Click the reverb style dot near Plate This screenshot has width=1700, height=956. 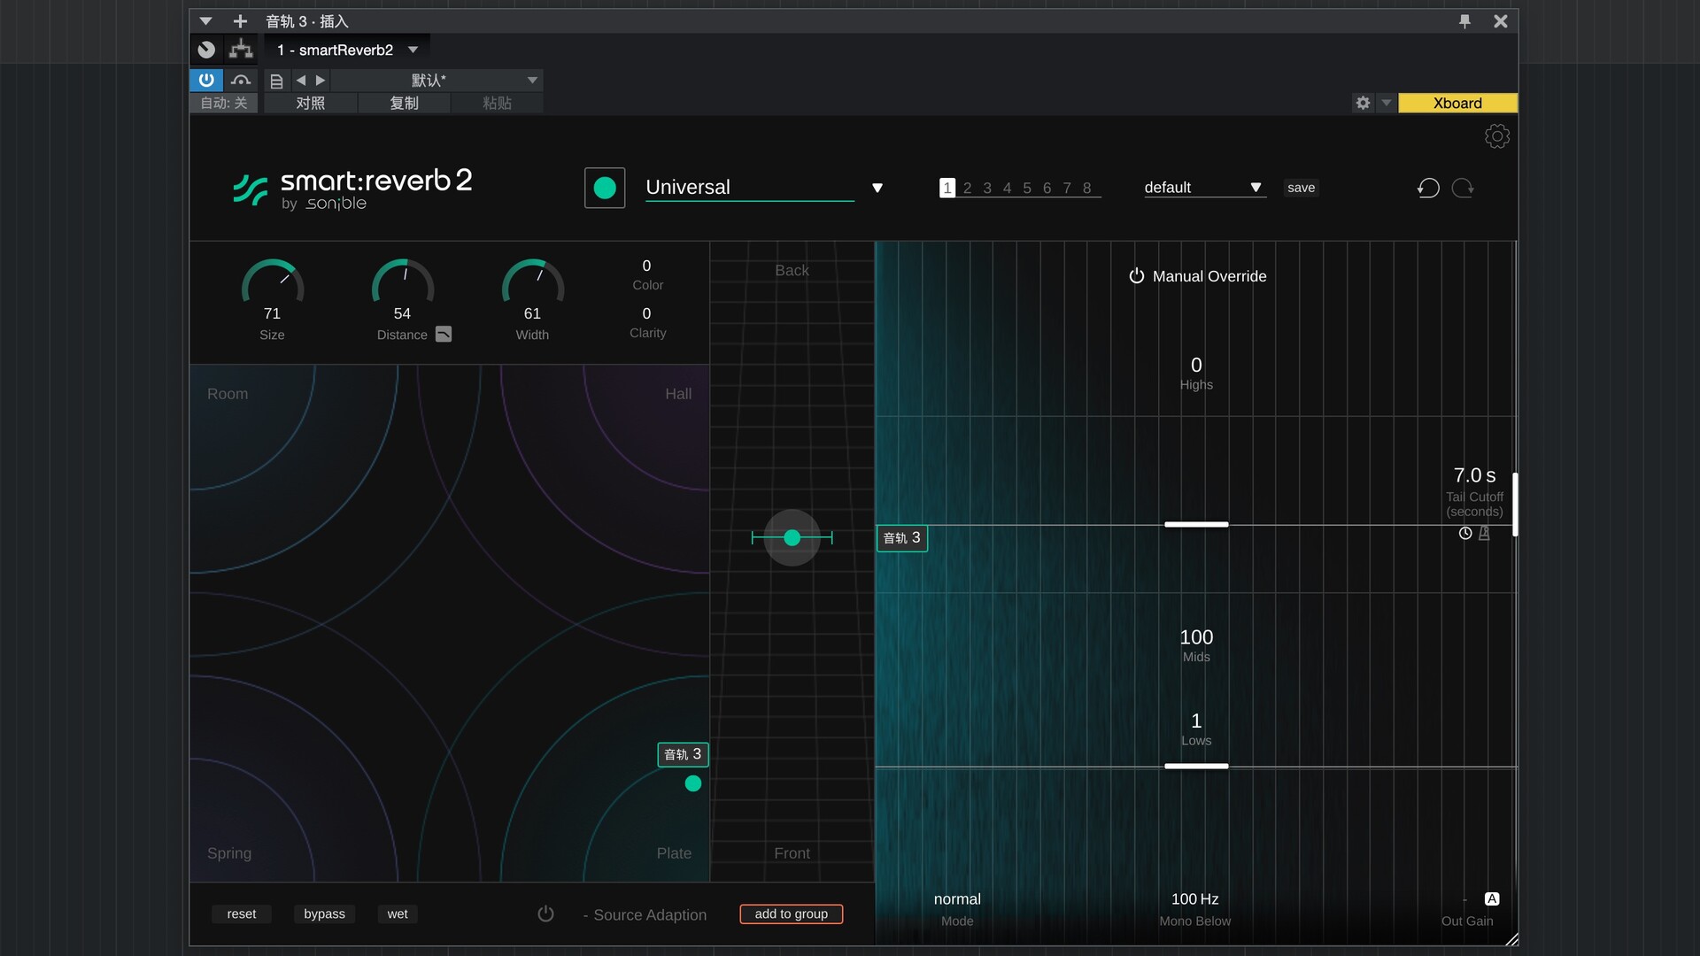tap(693, 783)
